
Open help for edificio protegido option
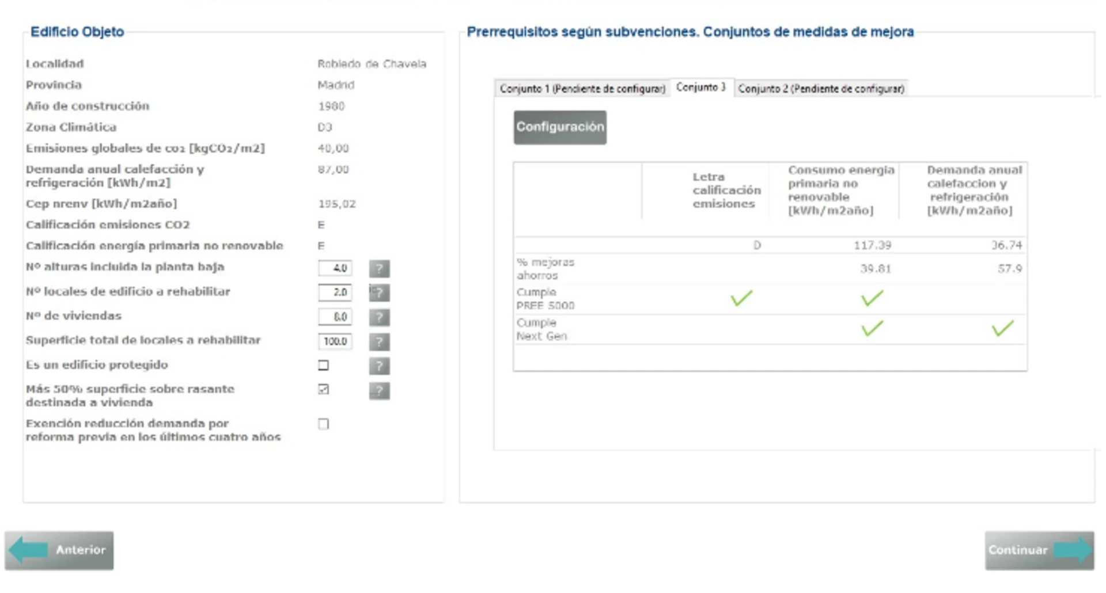coord(379,366)
